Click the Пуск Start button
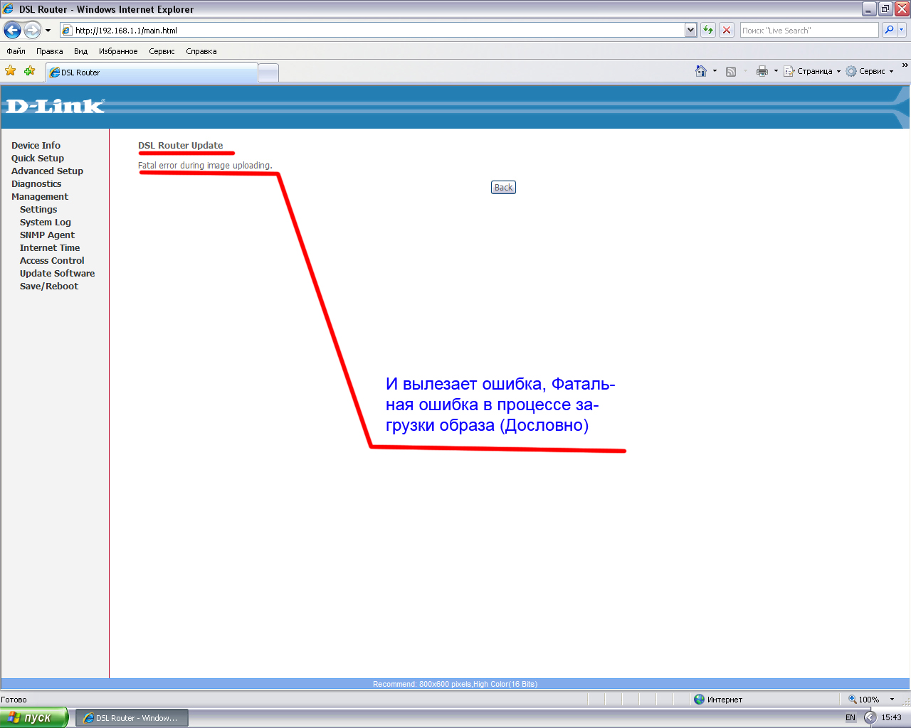 (x=34, y=717)
